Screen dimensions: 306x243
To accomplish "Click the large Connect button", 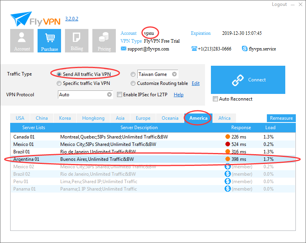I will [248, 80].
